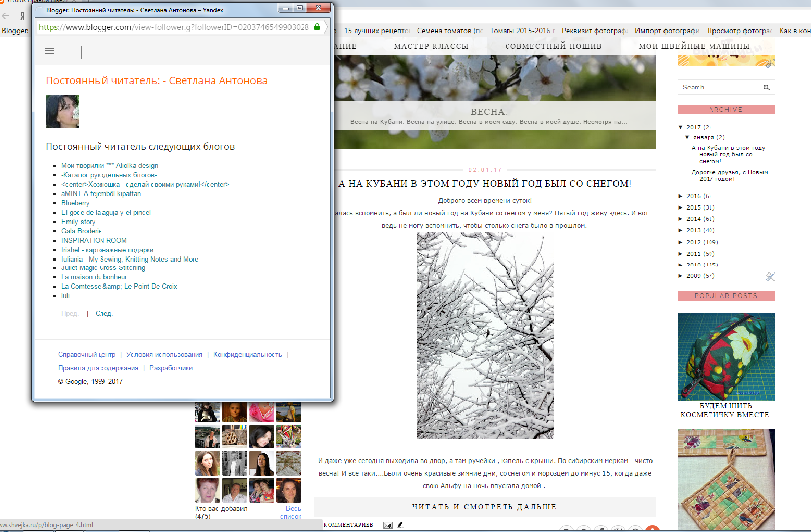Open the post title 'А НА КУБАНИ В ЭТОМ ГОДУ'
This screenshot has width=811, height=532.
coord(485,184)
